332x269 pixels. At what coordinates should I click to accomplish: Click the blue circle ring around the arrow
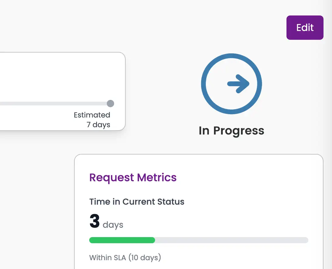tap(204, 84)
